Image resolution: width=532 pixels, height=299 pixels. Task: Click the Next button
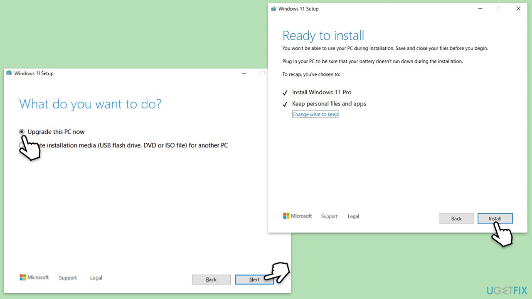(254, 279)
